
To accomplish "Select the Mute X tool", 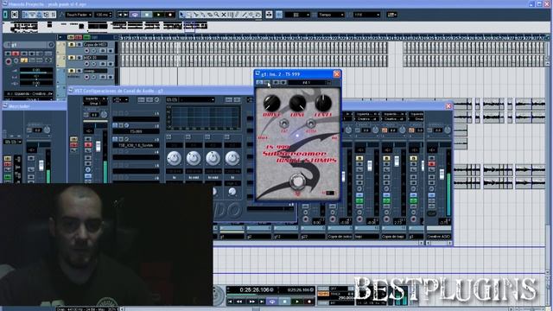I will click(223, 15).
